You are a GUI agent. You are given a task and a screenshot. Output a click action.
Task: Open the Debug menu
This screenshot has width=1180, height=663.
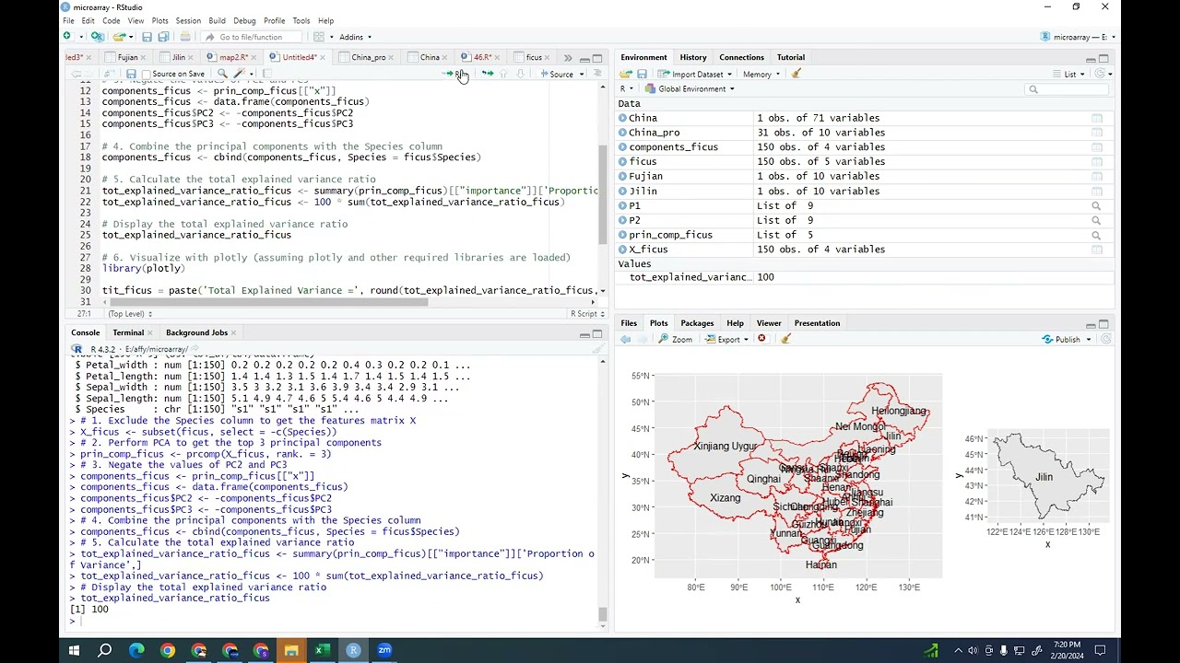point(244,20)
